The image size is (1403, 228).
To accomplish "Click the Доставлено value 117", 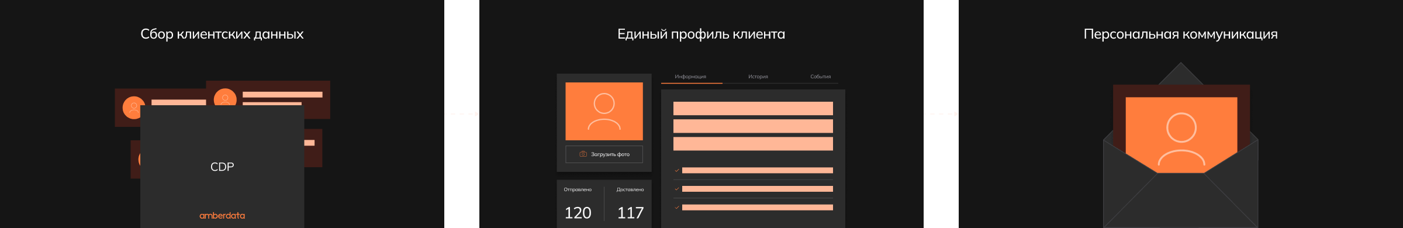I will (x=630, y=213).
